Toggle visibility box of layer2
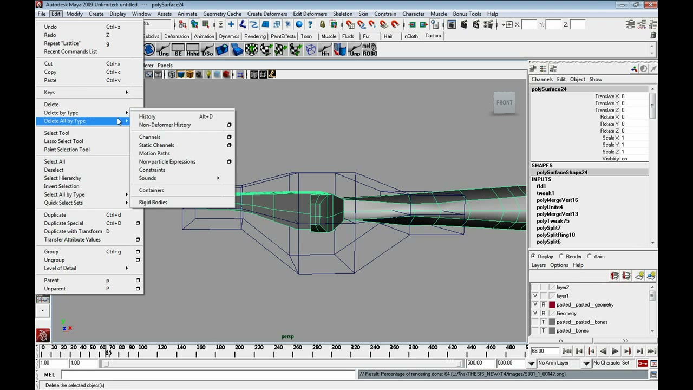Viewport: 693px width, 390px height. click(535, 288)
